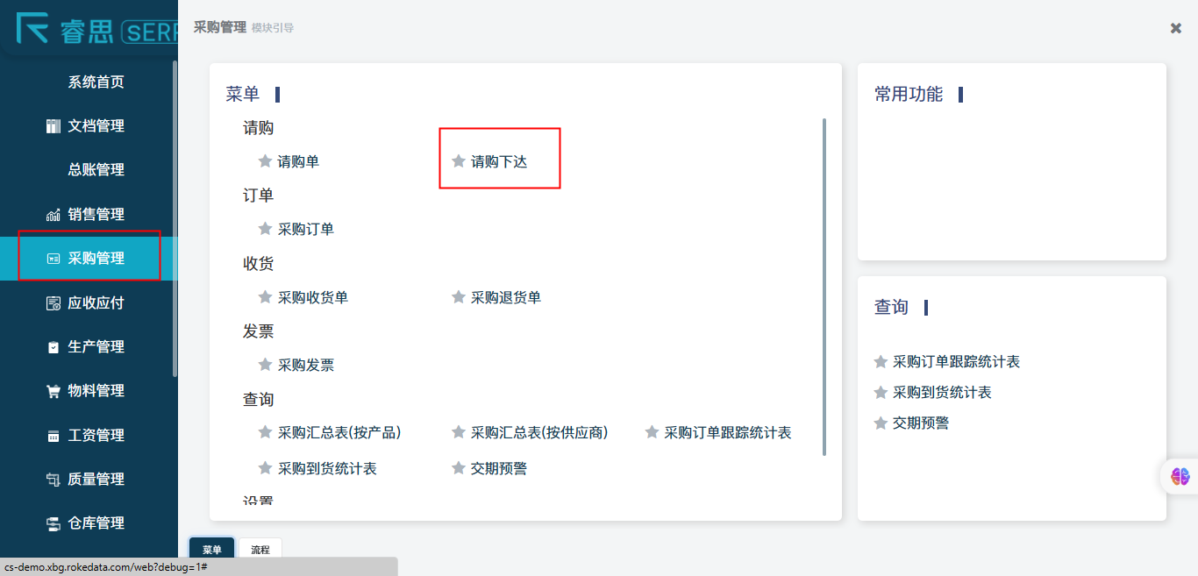Toggle star for 采购订单

[265, 229]
